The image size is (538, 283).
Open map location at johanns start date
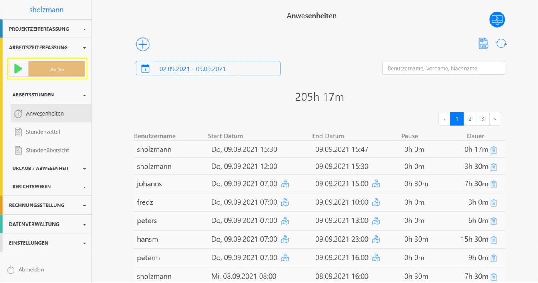click(285, 184)
